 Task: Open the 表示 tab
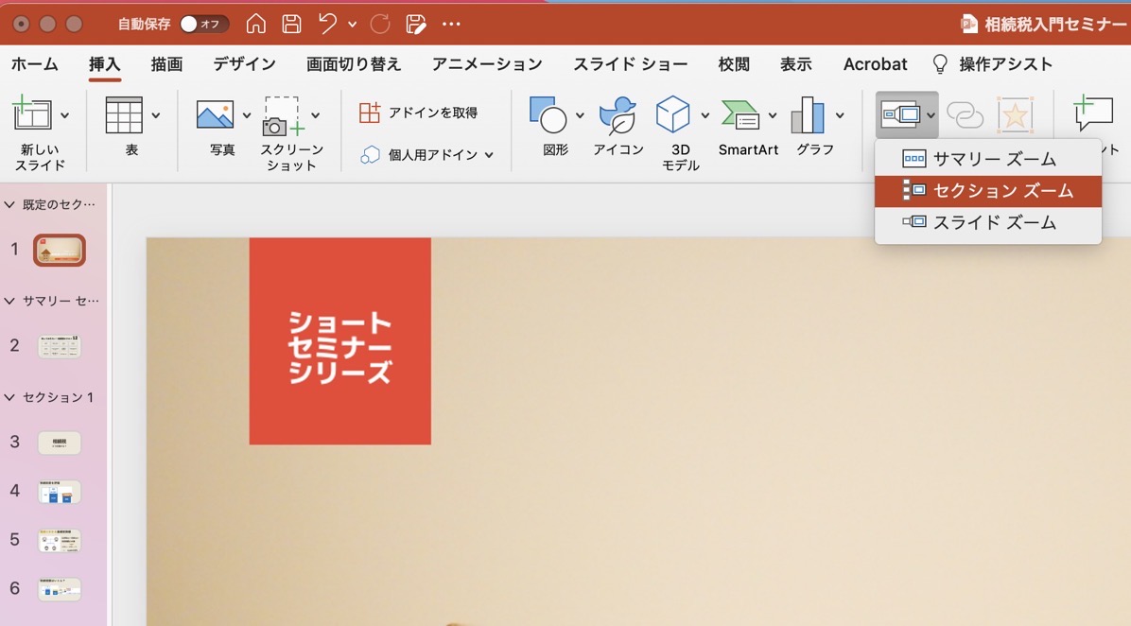pos(795,64)
